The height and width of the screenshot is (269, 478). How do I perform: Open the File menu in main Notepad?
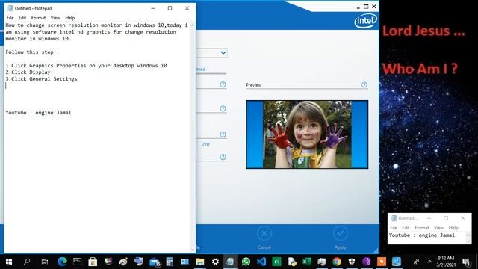click(10, 18)
